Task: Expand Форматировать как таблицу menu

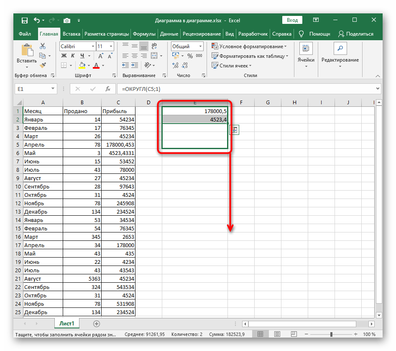Action: click(x=250, y=56)
